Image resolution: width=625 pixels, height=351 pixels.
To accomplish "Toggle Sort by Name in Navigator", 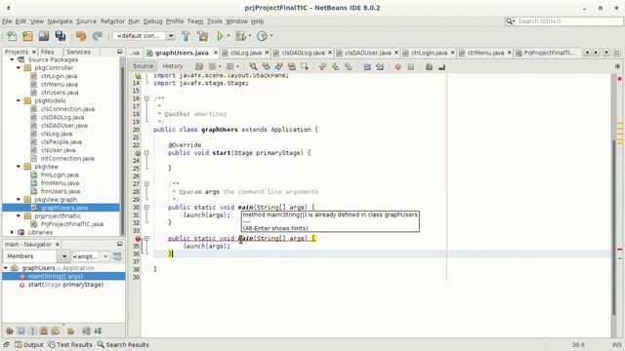I will point(86,331).
